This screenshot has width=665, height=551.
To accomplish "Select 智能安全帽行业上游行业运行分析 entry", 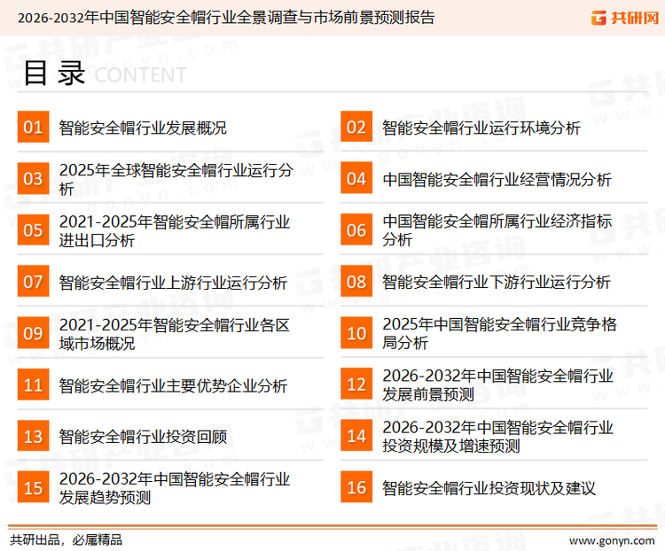I will 173,283.
